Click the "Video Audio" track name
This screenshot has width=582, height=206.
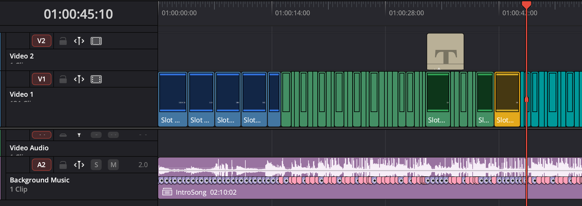pos(29,148)
